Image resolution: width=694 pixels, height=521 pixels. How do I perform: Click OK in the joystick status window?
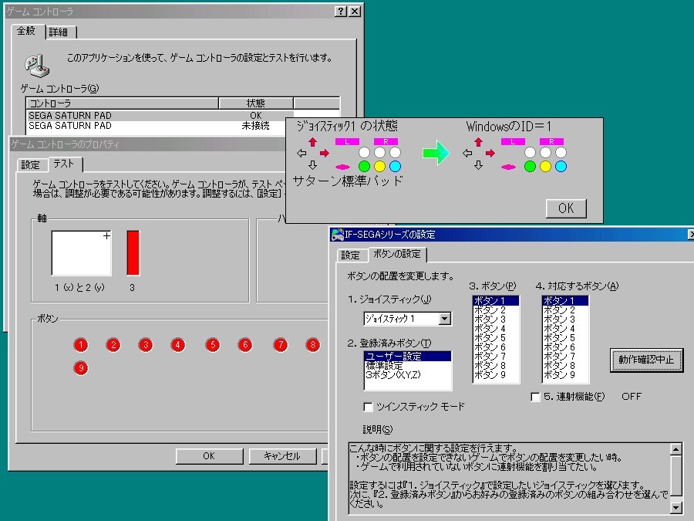pyautogui.click(x=566, y=208)
